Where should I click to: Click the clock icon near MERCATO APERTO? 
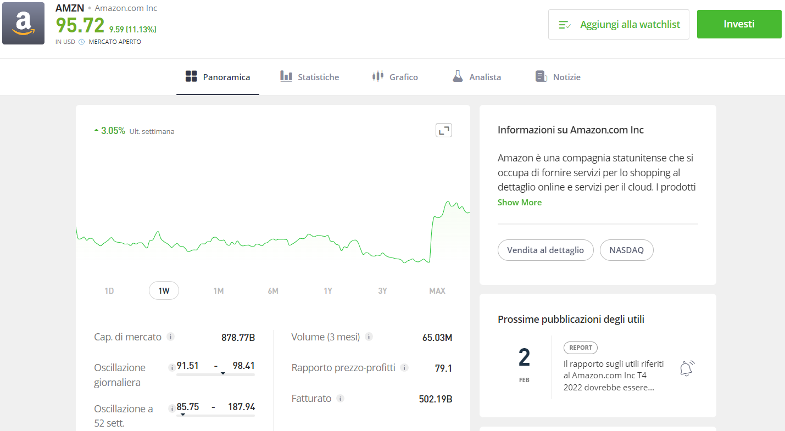tap(82, 42)
